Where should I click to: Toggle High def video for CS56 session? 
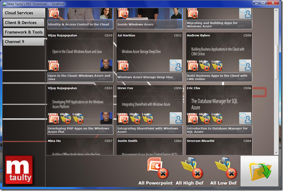coord(204,118)
